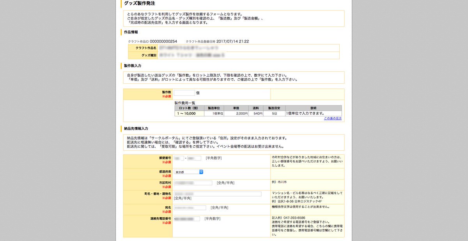The width and height of the screenshot is (468, 241).
Task: Click the 宛名 recipient name field
Action: pyautogui.click(x=190, y=208)
